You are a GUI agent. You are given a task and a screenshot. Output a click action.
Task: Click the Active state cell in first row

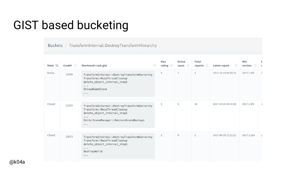click(x=51, y=73)
